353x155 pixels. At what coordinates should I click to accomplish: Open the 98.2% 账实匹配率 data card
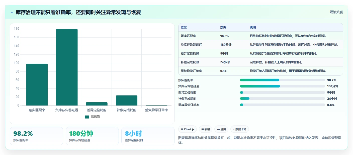pyautogui.click(x=36, y=136)
